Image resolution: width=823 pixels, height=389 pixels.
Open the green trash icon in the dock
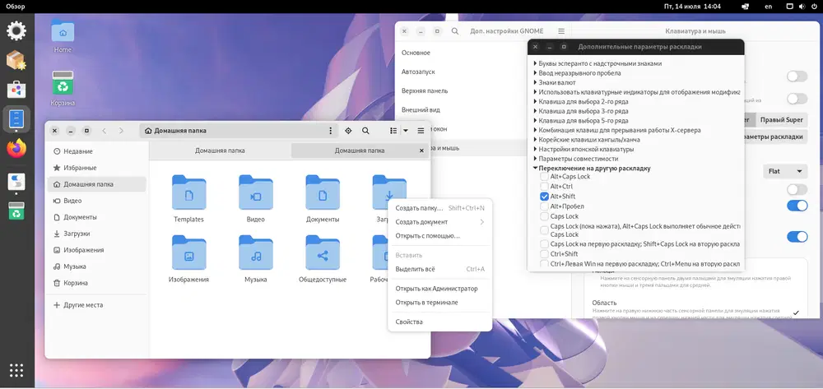(x=16, y=211)
